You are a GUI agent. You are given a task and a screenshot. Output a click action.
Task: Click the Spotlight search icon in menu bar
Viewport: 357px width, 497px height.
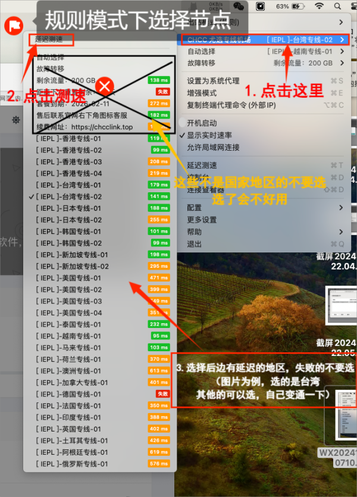click(338, 6)
